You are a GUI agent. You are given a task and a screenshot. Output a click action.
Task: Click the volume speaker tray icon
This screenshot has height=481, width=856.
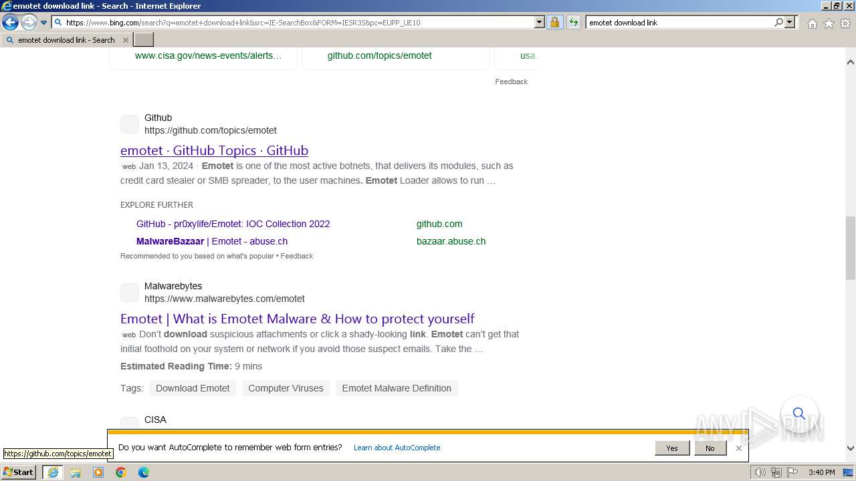(x=760, y=472)
